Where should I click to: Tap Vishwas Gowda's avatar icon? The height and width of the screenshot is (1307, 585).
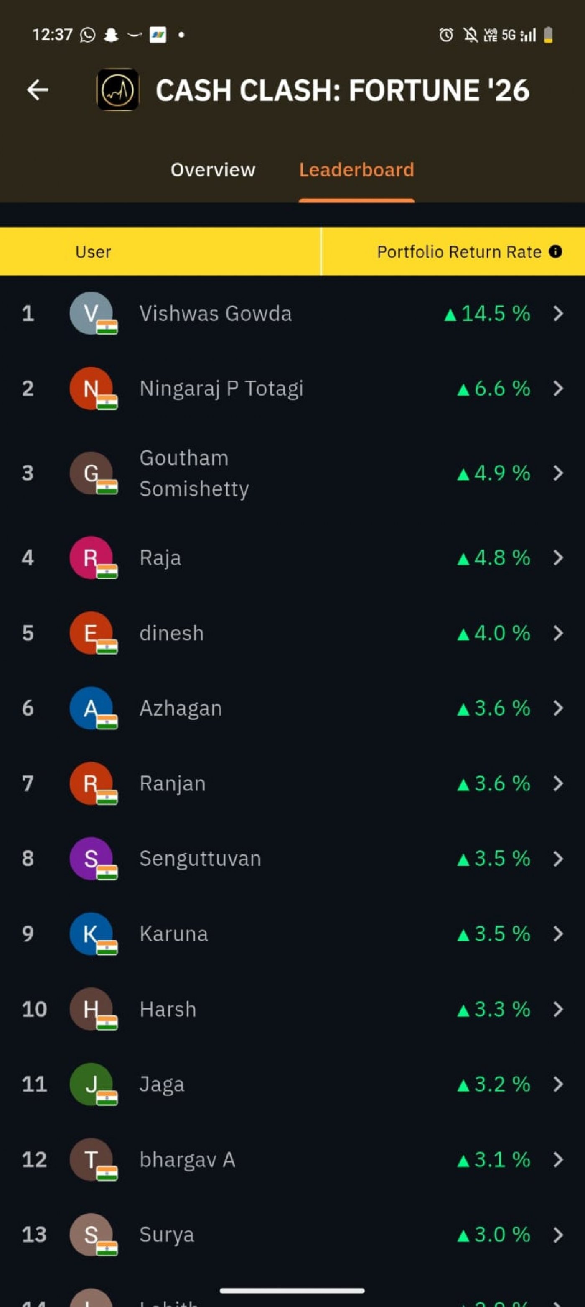point(91,313)
